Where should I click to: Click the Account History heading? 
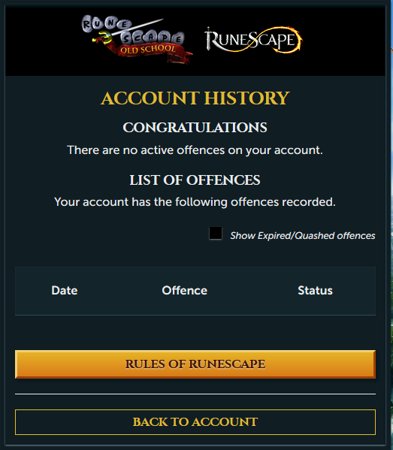pyautogui.click(x=195, y=98)
